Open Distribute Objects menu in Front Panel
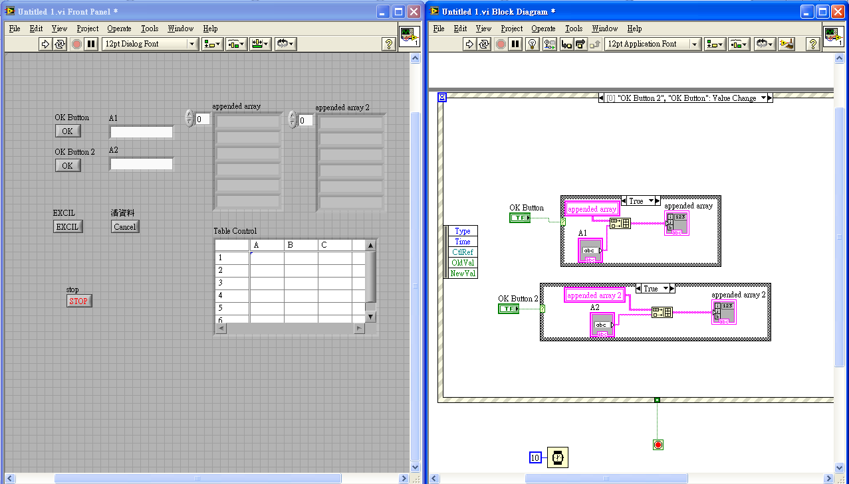 [236, 44]
